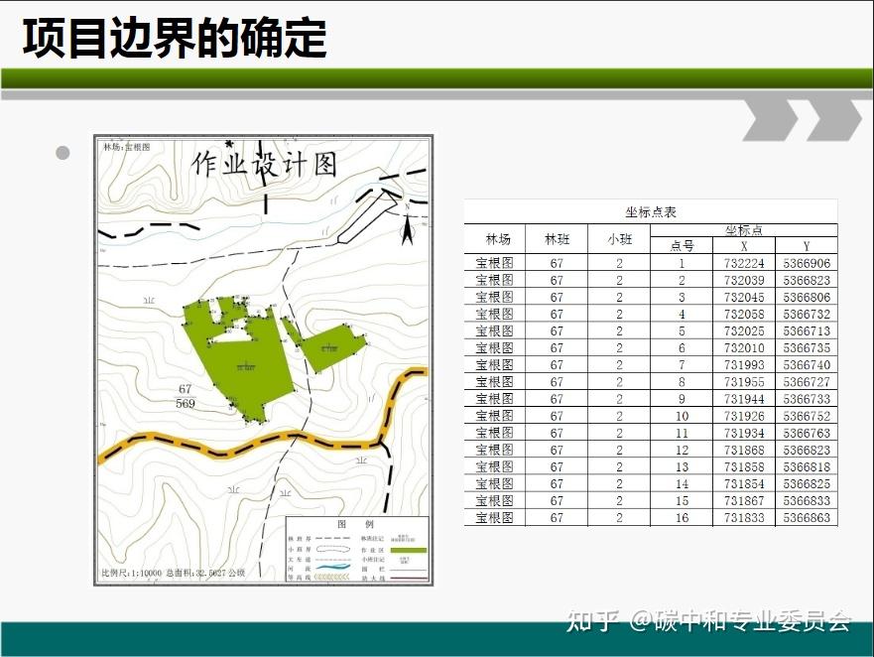Click the 图例 legend heading
The image size is (874, 657).
355,524
